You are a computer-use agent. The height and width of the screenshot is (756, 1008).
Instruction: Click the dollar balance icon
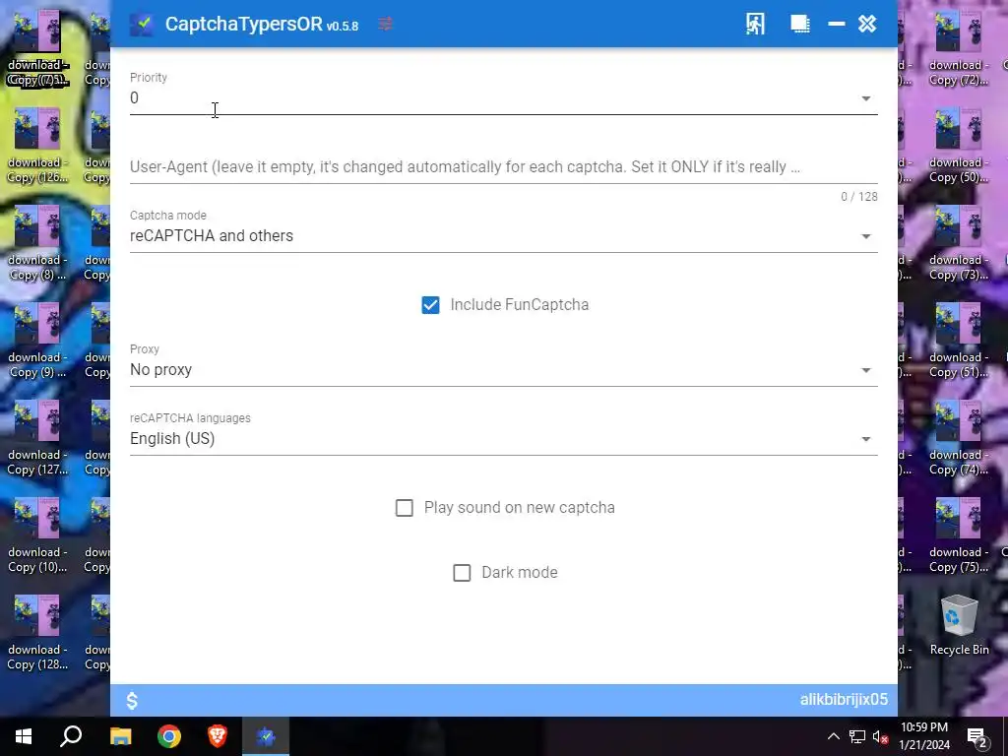point(132,700)
